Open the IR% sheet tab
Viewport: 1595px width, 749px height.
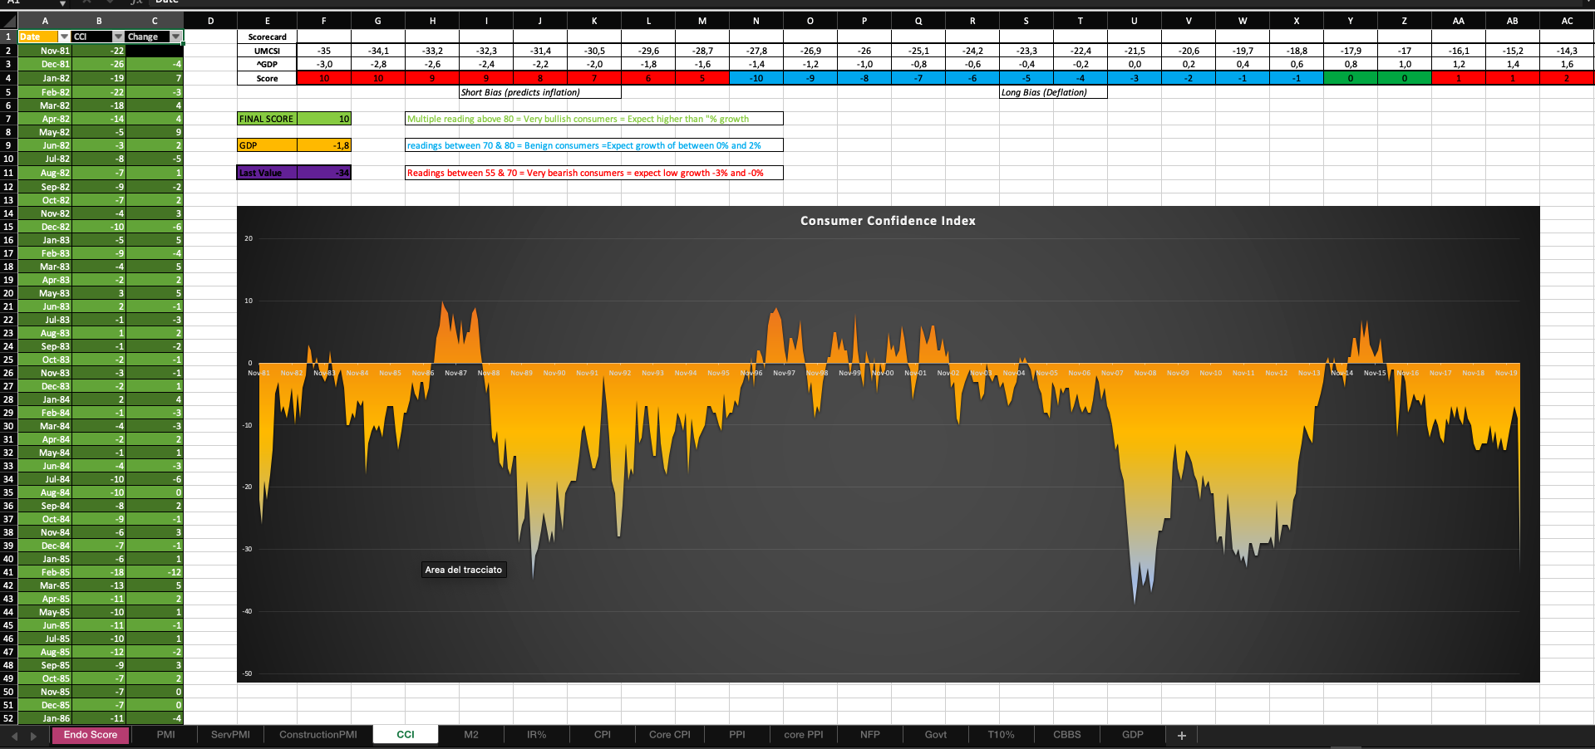537,735
